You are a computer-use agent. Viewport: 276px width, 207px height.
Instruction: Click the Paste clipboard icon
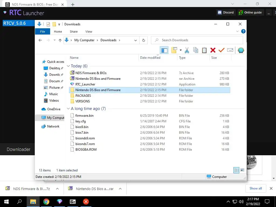click(x=204, y=50)
